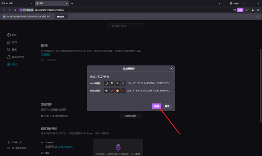
Task: Toggle the 使用网桥 switch
Action: (x=44, y=60)
